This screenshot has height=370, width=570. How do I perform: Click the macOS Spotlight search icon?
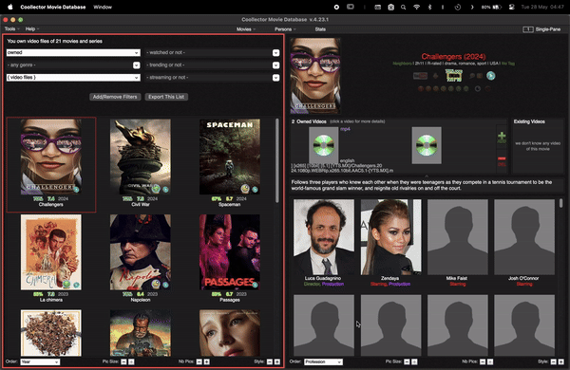403,7
